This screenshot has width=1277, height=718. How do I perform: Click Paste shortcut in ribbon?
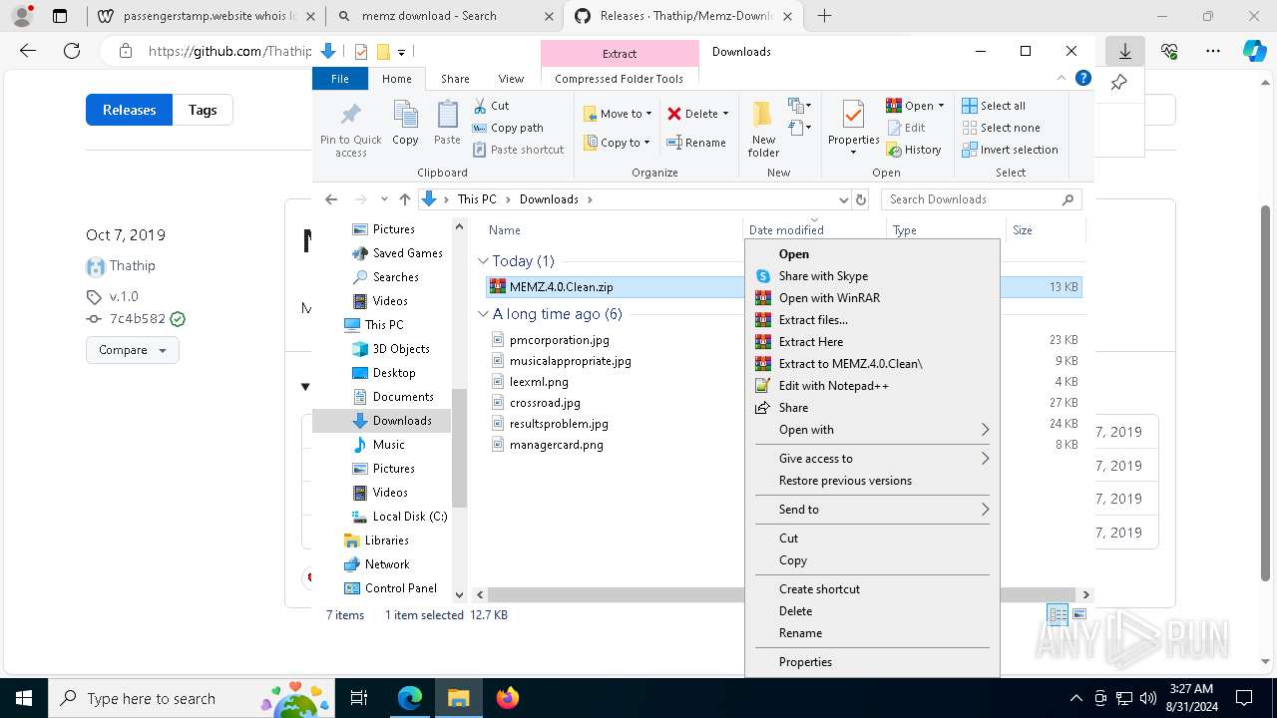[x=518, y=150]
